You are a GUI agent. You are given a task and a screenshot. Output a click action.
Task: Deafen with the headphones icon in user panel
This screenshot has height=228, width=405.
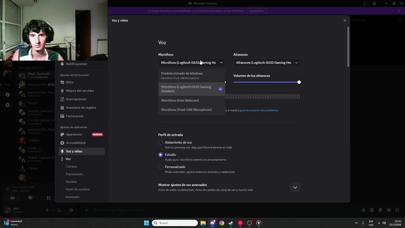[59, 210]
